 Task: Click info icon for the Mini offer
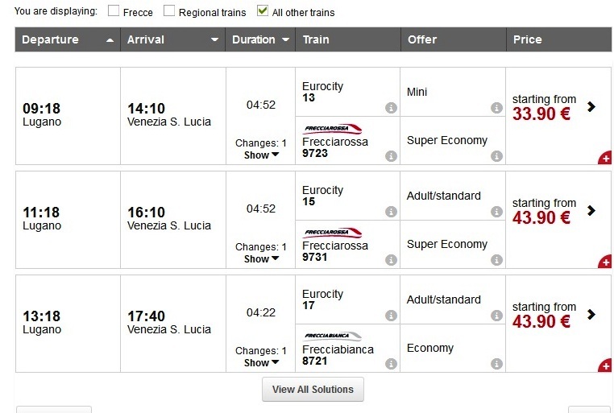pyautogui.click(x=496, y=108)
